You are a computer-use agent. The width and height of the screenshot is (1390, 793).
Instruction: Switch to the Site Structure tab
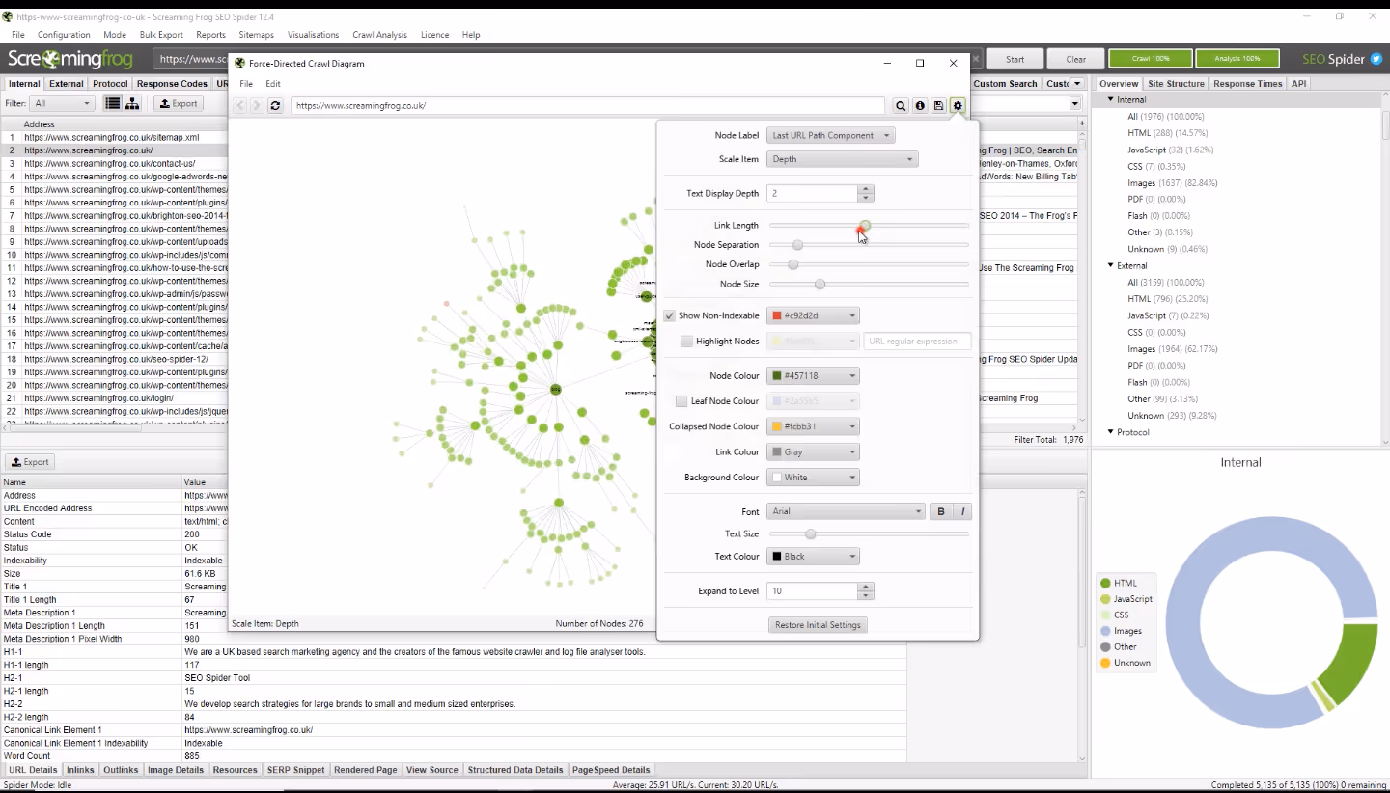tap(1176, 84)
